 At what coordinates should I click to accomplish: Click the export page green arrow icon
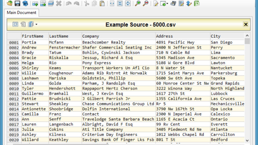coord(163,4)
